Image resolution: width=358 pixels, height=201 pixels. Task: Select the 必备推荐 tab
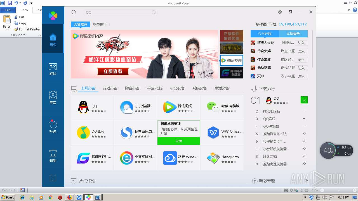click(81, 25)
